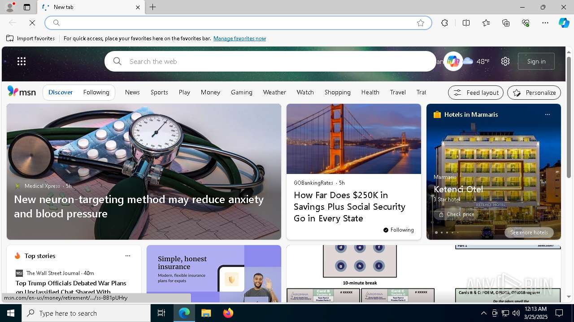Screen dimensions: 574x322
Task: Click the Manage favorites now link
Action: [x=239, y=38]
